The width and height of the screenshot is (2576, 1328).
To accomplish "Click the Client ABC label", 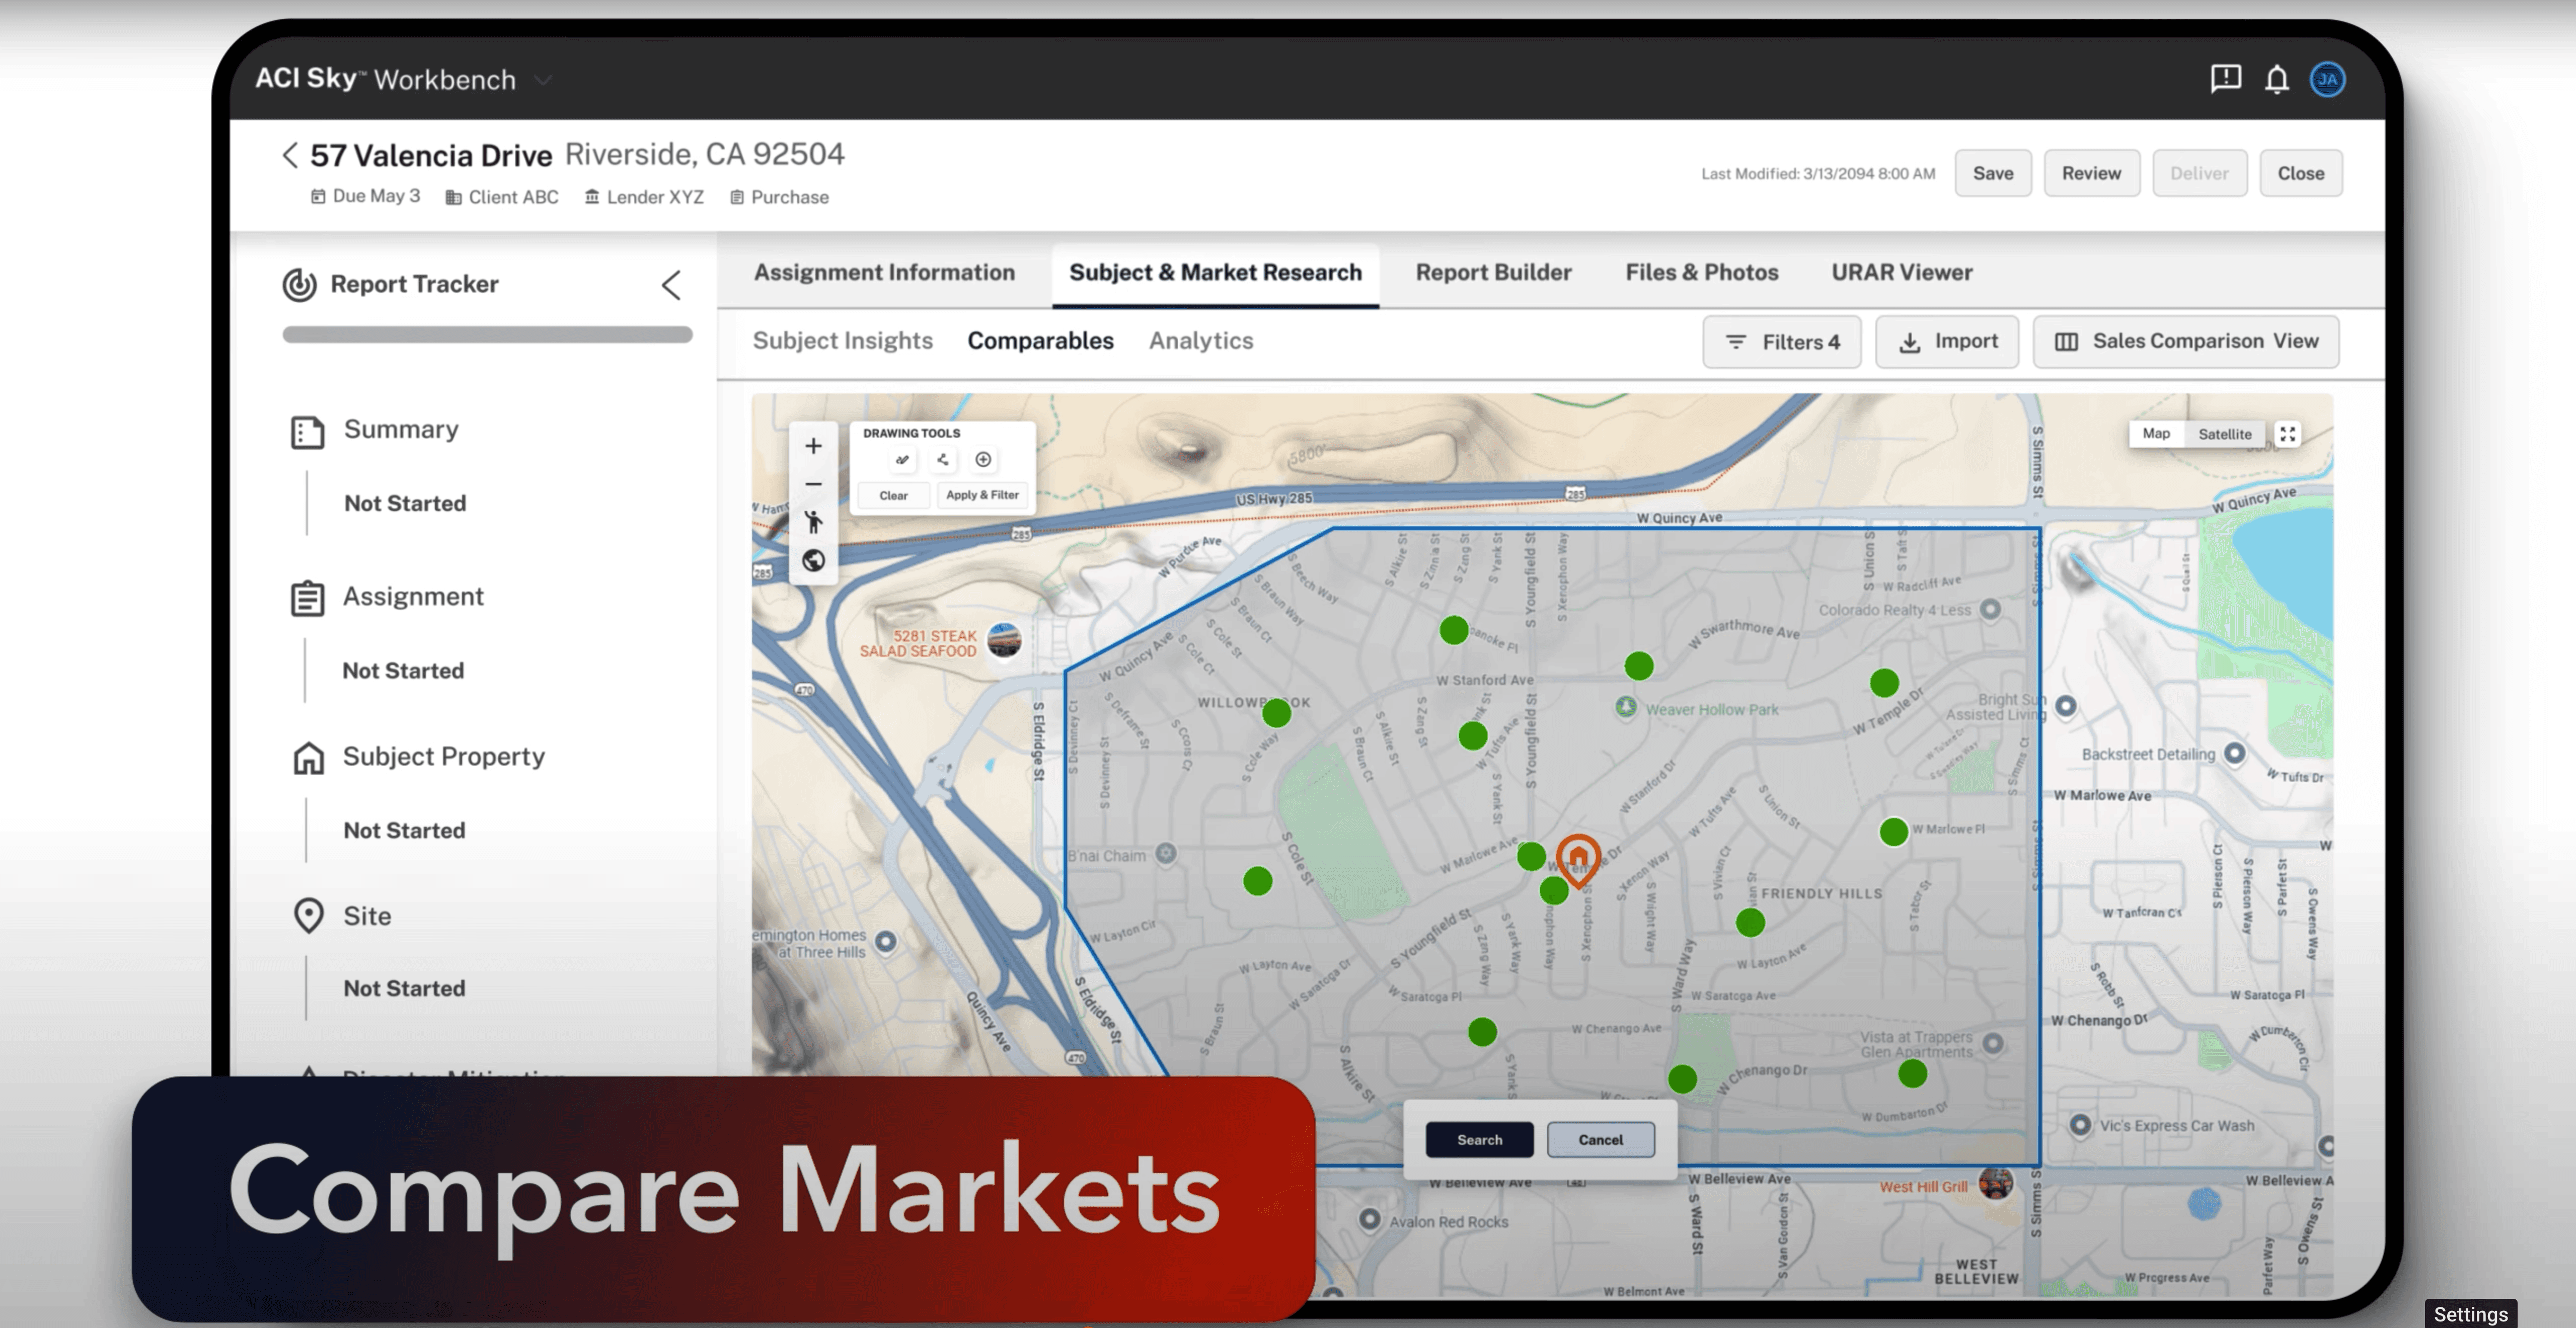I will tap(502, 198).
